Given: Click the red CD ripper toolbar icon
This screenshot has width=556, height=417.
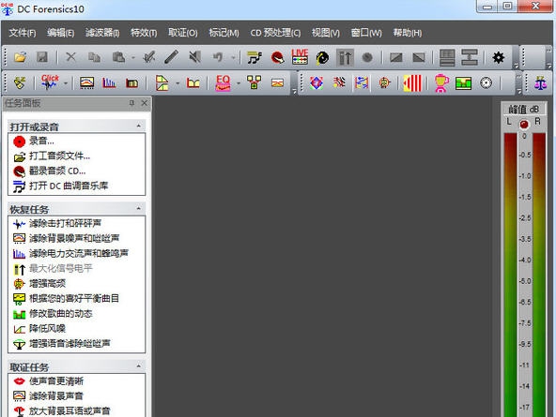Looking at the screenshot, I should point(277,57).
